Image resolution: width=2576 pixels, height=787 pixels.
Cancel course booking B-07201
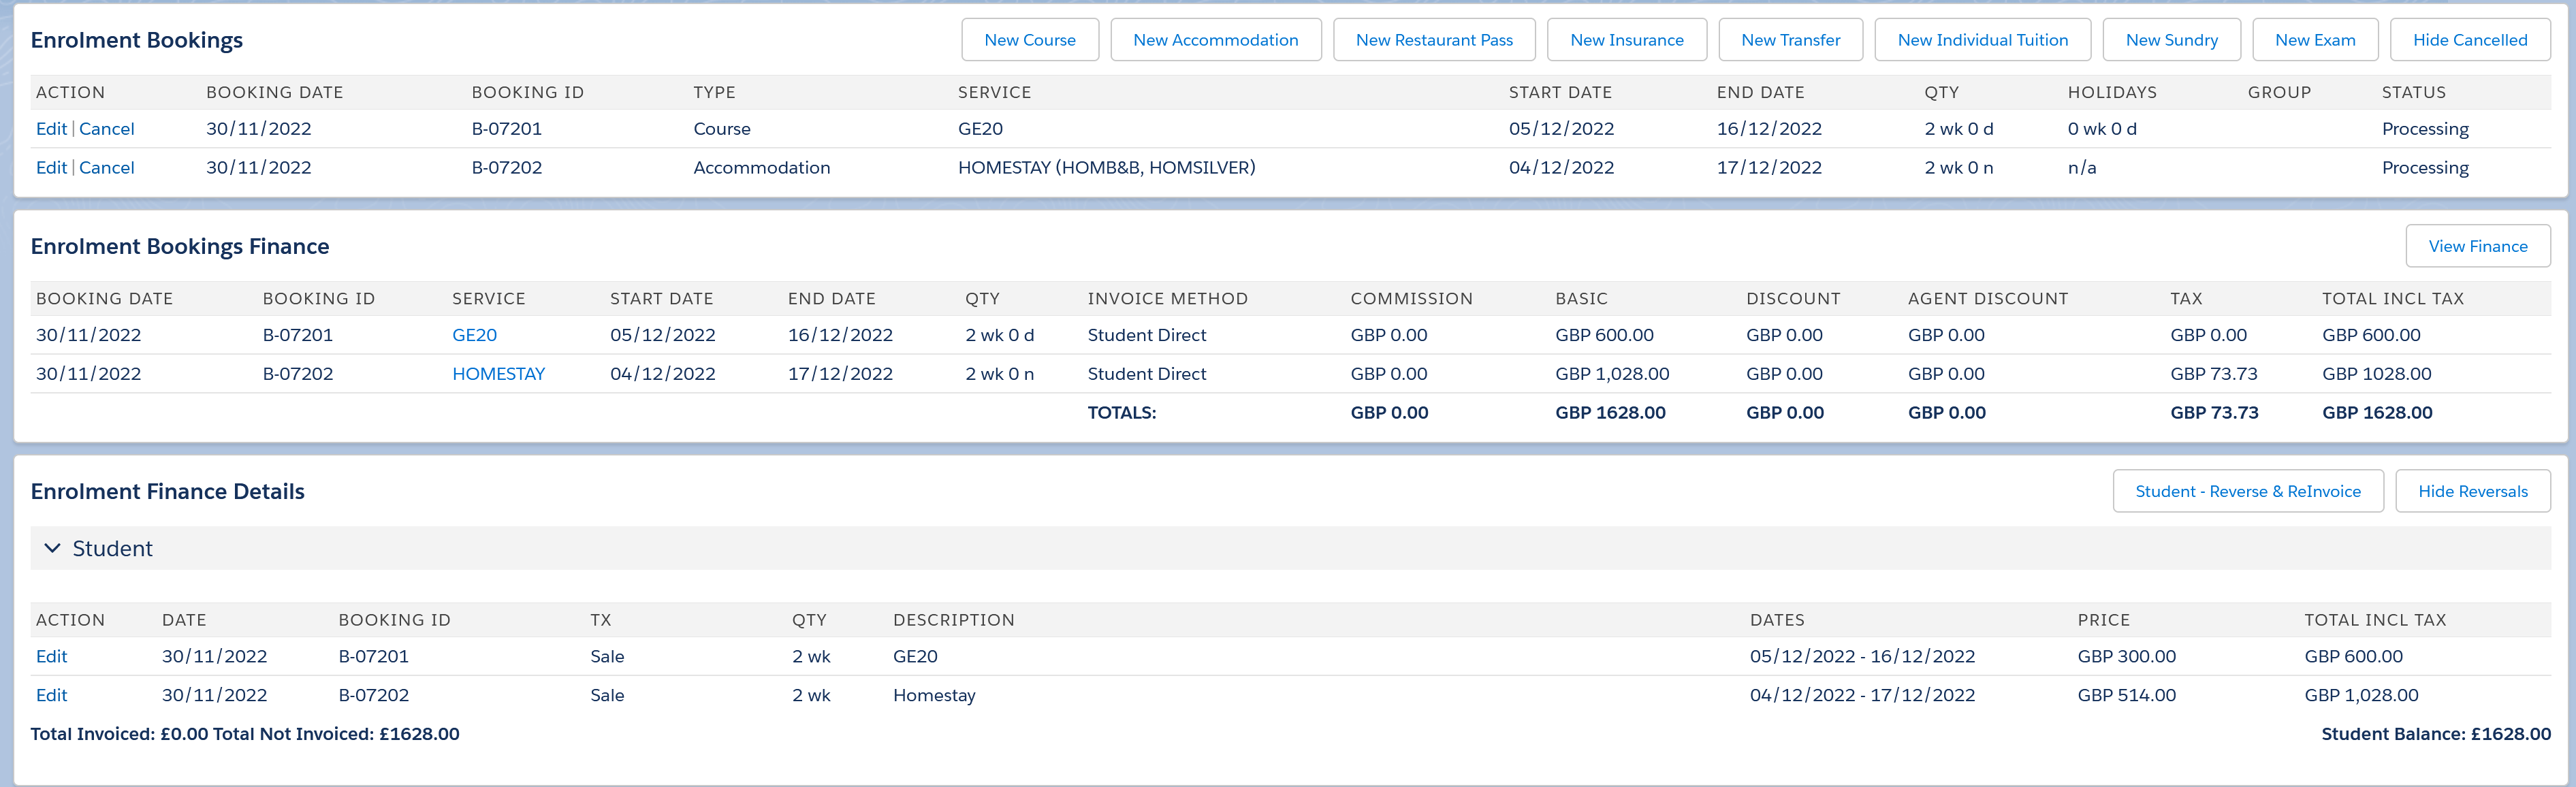click(x=106, y=129)
